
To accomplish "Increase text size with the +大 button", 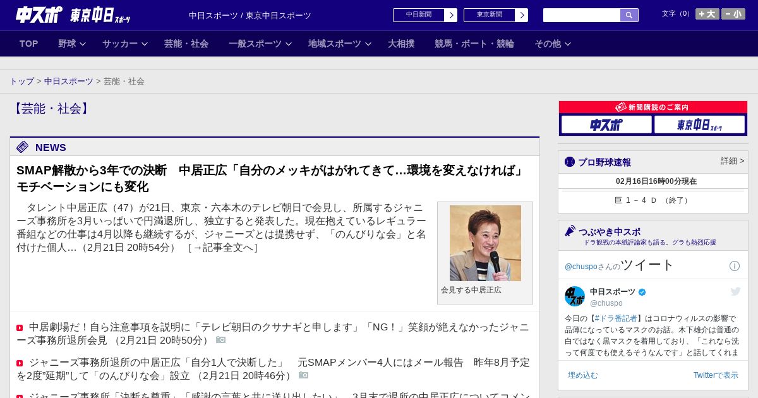I will click(707, 14).
